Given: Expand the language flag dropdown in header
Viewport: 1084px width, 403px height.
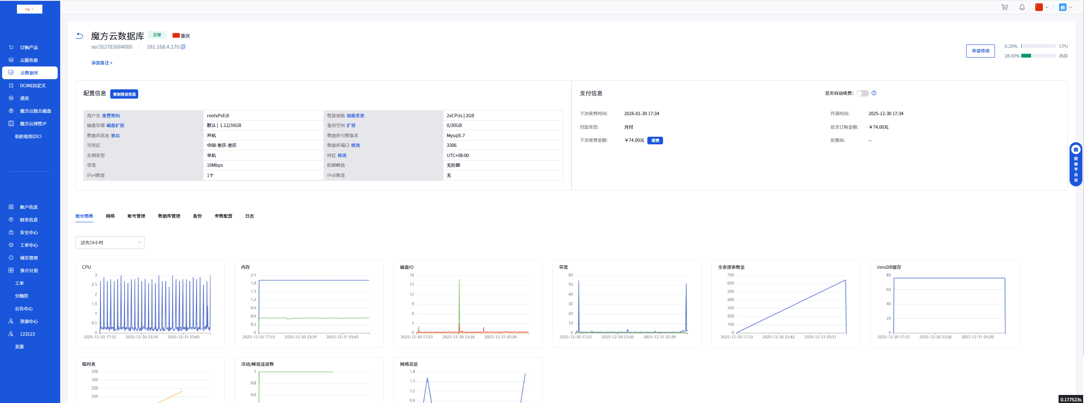Looking at the screenshot, I should tap(1042, 7).
